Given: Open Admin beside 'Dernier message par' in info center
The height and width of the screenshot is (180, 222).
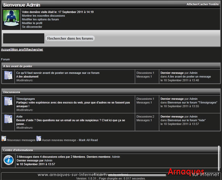Looking at the screenshot, I should pos(48,161).
